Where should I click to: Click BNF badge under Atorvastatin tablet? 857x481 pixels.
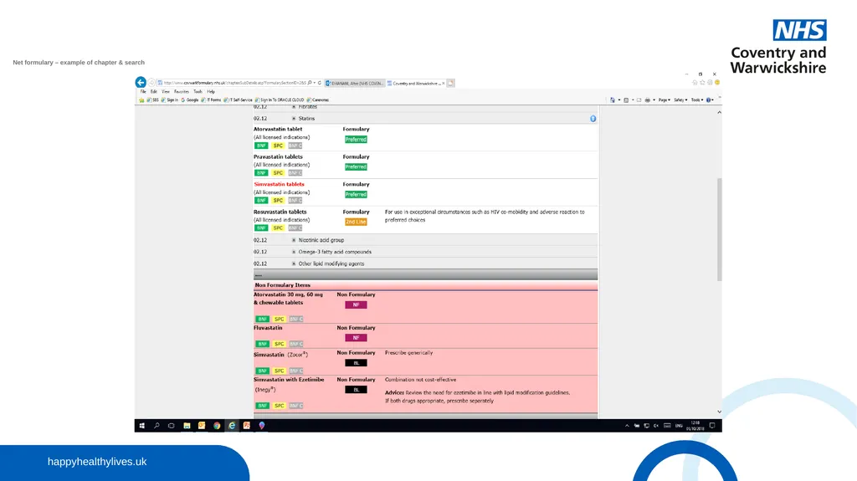coord(261,146)
